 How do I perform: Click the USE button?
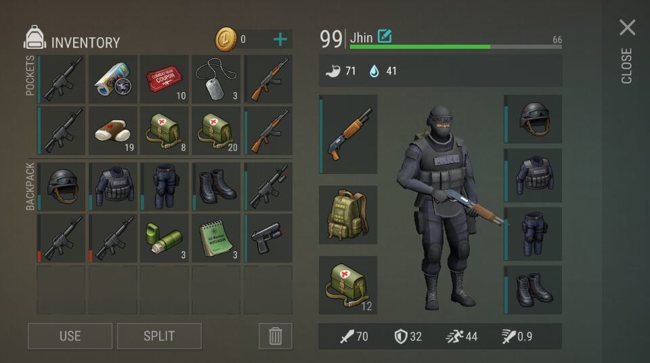tap(70, 336)
